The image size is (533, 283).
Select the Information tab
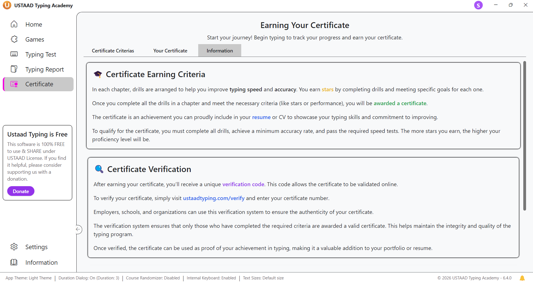pos(220,51)
